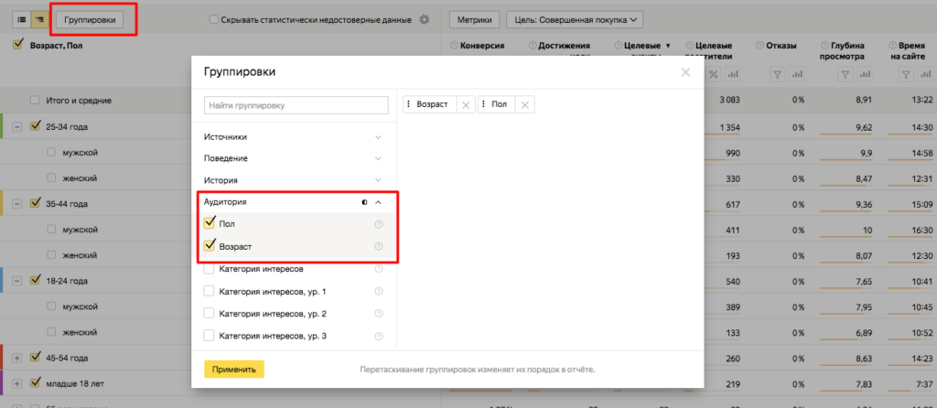Click the Группировки button
937x408 pixels.
[x=90, y=18]
